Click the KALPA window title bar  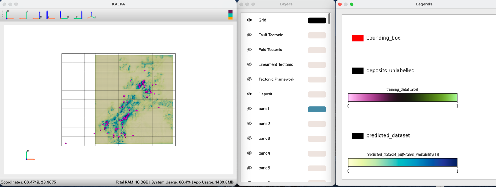coord(119,4)
